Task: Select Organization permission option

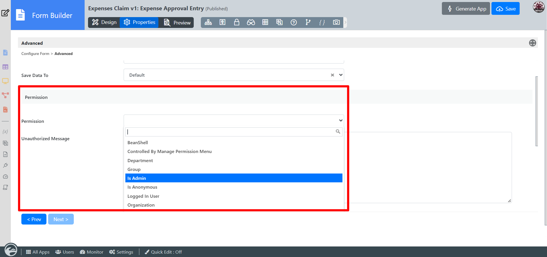Action: pos(234,205)
